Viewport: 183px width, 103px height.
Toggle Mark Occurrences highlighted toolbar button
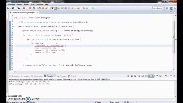coord(56,8)
